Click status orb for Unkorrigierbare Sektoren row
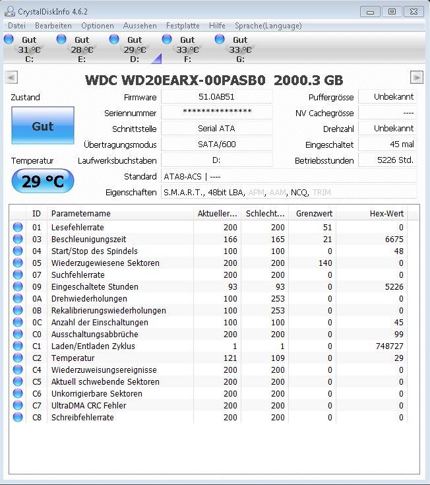Image resolution: width=430 pixels, height=485 pixels. [x=18, y=393]
